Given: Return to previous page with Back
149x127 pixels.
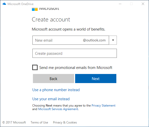Looking at the screenshot, I should 54,79.
